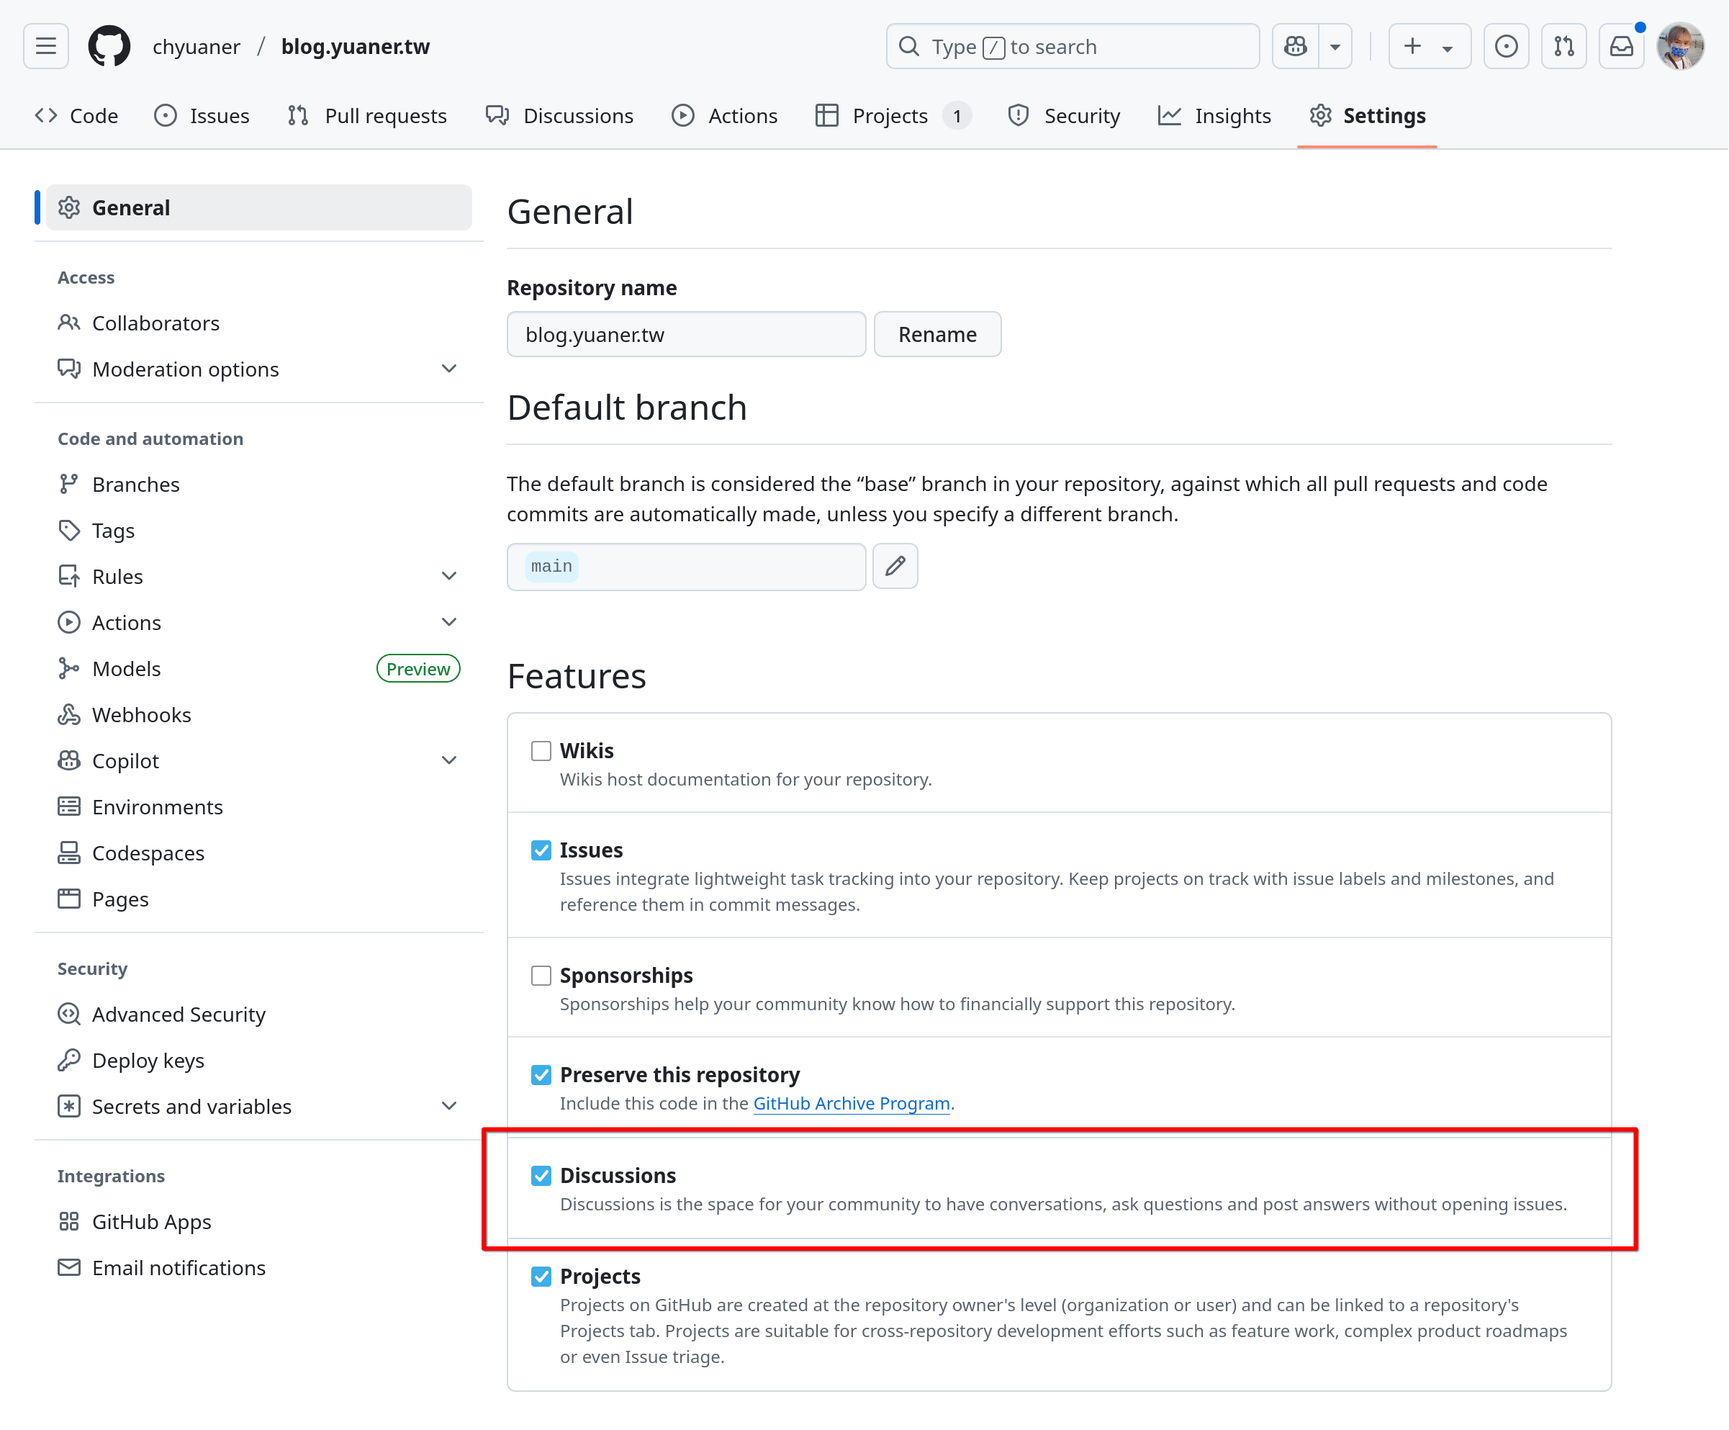The height and width of the screenshot is (1430, 1729).
Task: Open your pull requests header icon
Action: 1563,46
